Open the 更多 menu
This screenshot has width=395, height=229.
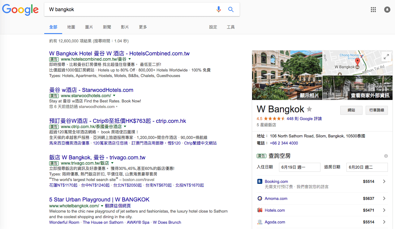(143, 27)
